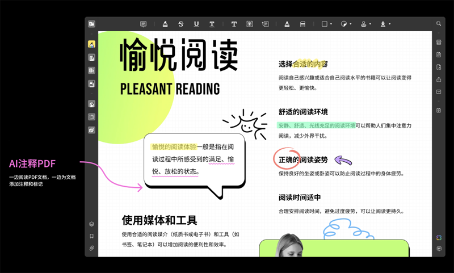Open the sticker tool dropdown arrow
The image size is (454, 273).
pos(351,24)
